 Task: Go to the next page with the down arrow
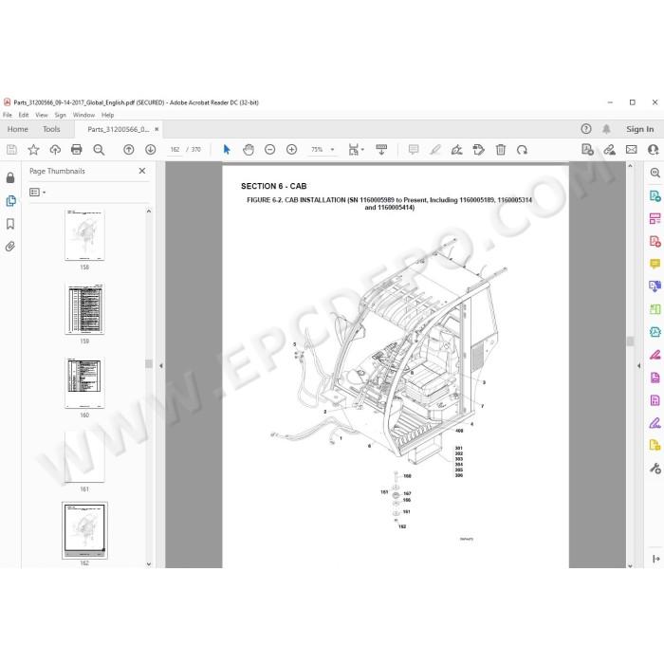[150, 150]
